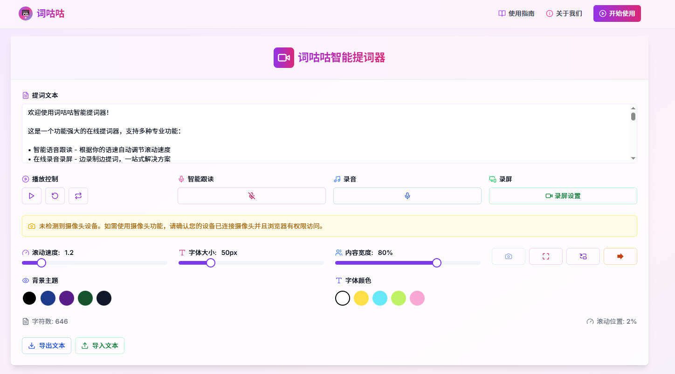Open the 录屏设置 screen recording settings
Image resolution: width=675 pixels, height=374 pixels.
[563, 195]
